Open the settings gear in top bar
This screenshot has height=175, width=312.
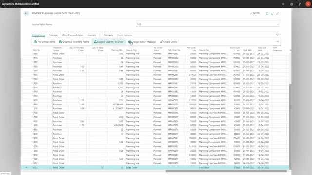click(x=292, y=4)
